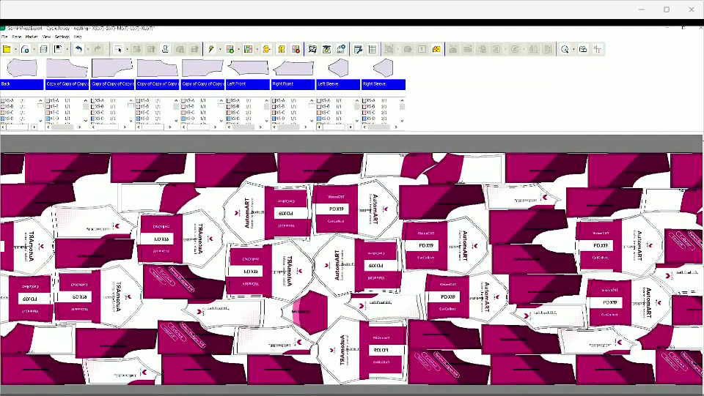Click the 'Left Sleeve' piece header
The height and width of the screenshot is (396, 704).
(x=338, y=83)
